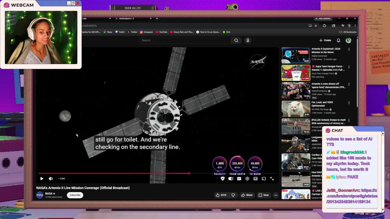Share the Artemis II live video
The image size is (390, 219).
coord(247,195)
